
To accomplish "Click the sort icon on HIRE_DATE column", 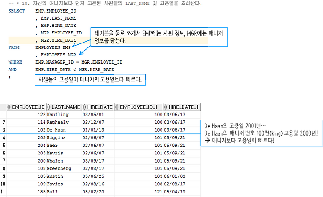I will pyautogui.click(x=84, y=107).
